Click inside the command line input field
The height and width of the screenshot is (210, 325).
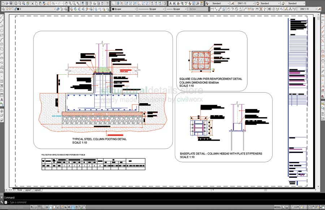click(54, 202)
